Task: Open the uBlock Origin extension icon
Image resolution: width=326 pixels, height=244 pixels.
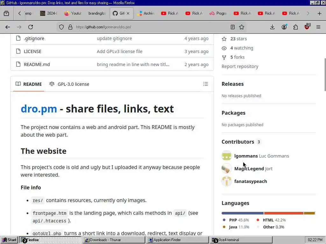Action: click(307, 27)
